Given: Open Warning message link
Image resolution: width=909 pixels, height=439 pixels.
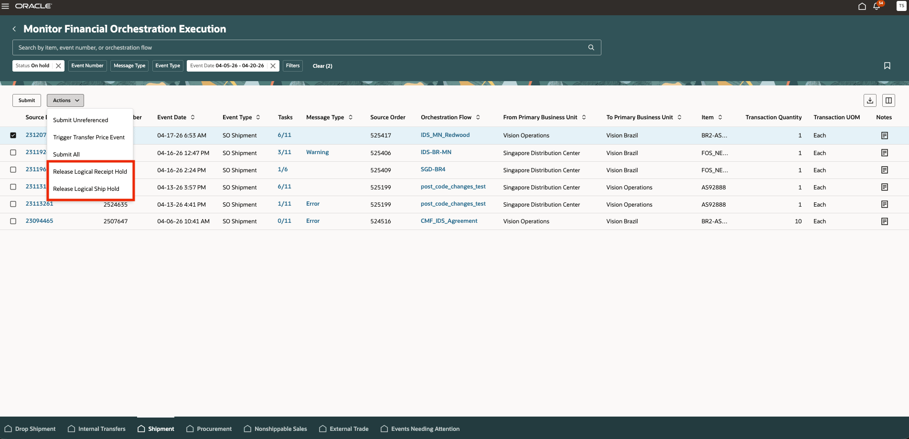Looking at the screenshot, I should [317, 152].
